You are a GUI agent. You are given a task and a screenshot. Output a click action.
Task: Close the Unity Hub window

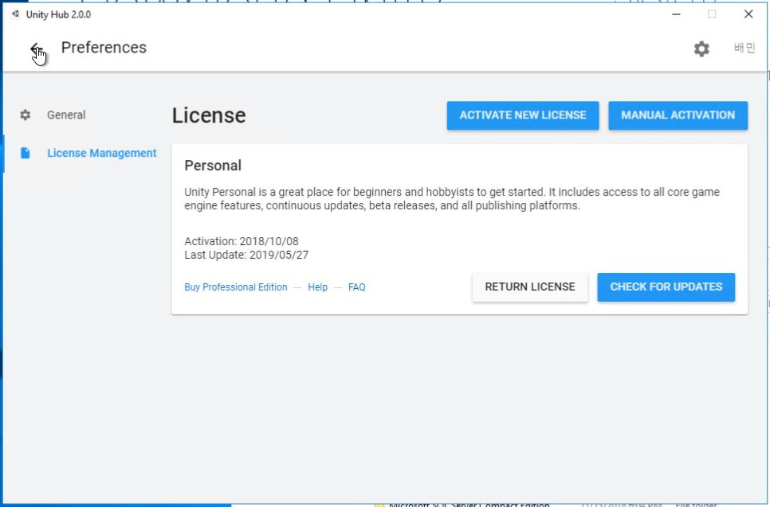748,14
